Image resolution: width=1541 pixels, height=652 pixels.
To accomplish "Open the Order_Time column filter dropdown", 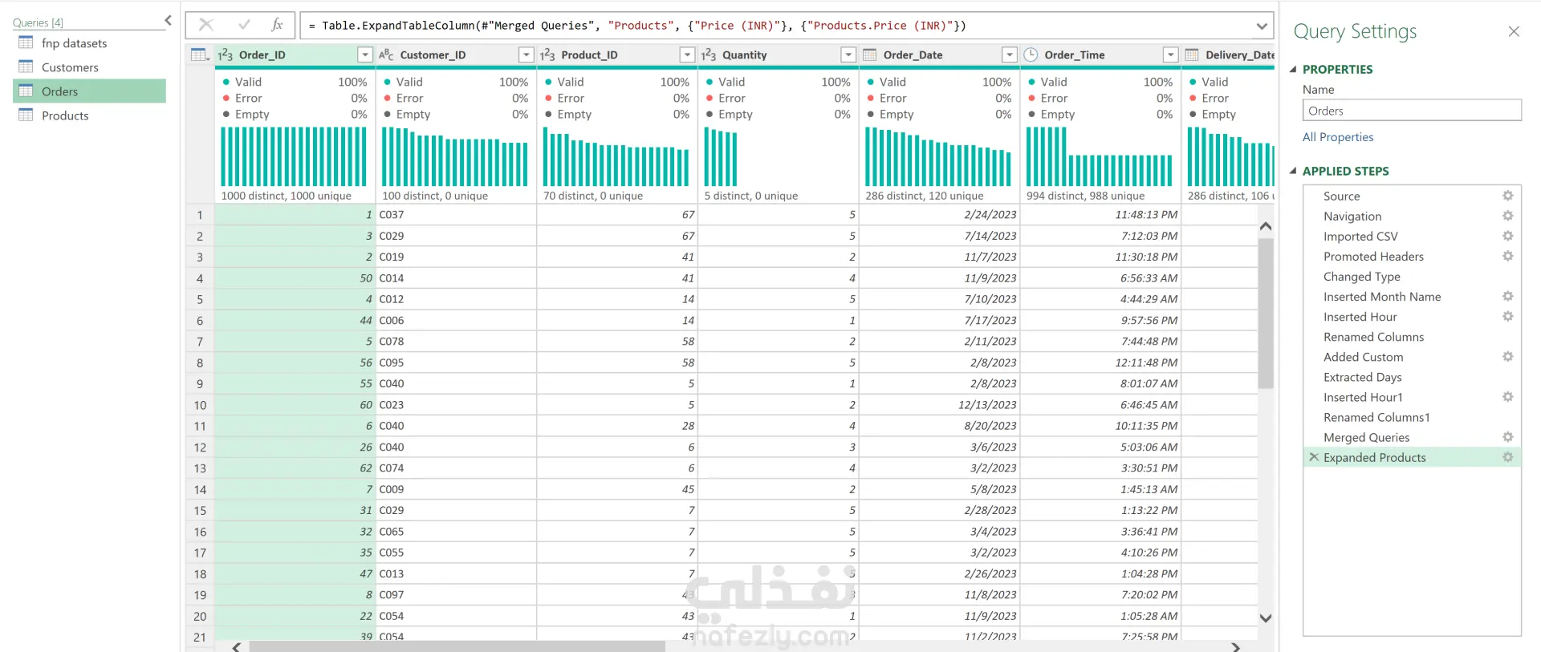I will coord(1171,55).
